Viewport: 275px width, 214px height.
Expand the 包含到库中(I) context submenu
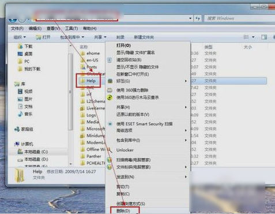(x=186, y=140)
